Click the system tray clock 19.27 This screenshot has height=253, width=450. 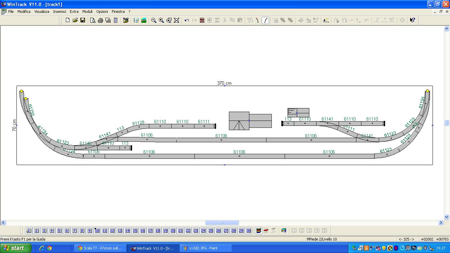(441, 248)
